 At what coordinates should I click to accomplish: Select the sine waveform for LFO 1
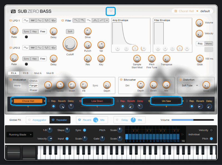pyautogui.click(x=26, y=20)
